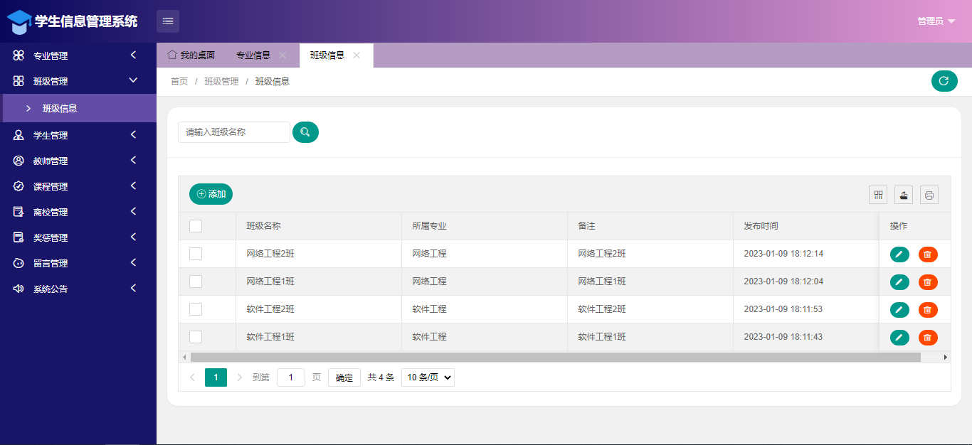Click the 留言管理 message icon
This screenshot has width=972, height=445.
[x=19, y=263]
